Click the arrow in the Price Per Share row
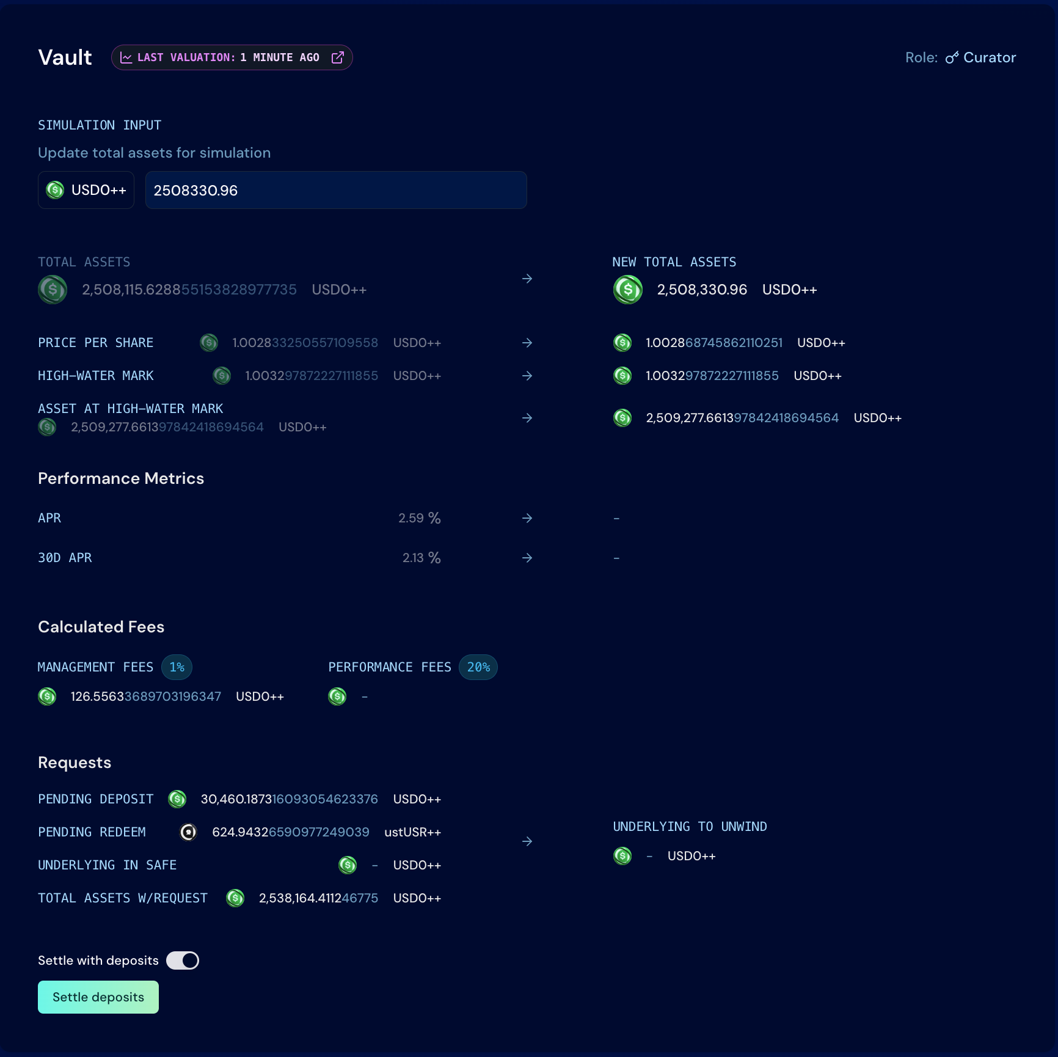This screenshot has width=1058, height=1057. (527, 343)
